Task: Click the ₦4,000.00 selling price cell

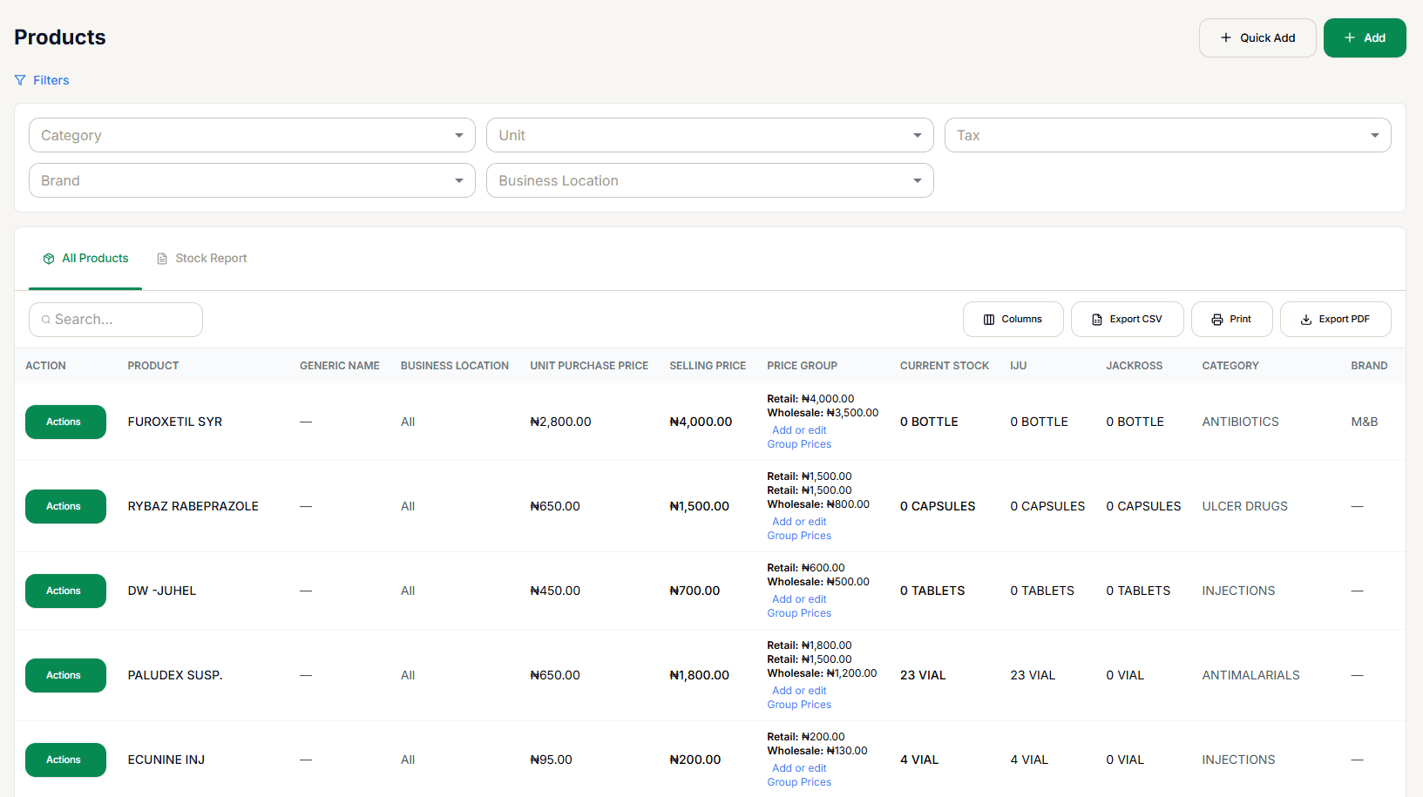Action: (x=701, y=422)
